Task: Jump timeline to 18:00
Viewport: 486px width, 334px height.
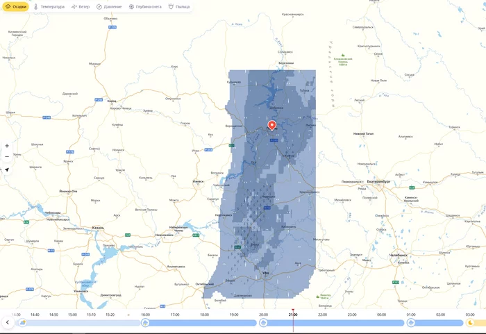Action: (x=204, y=315)
